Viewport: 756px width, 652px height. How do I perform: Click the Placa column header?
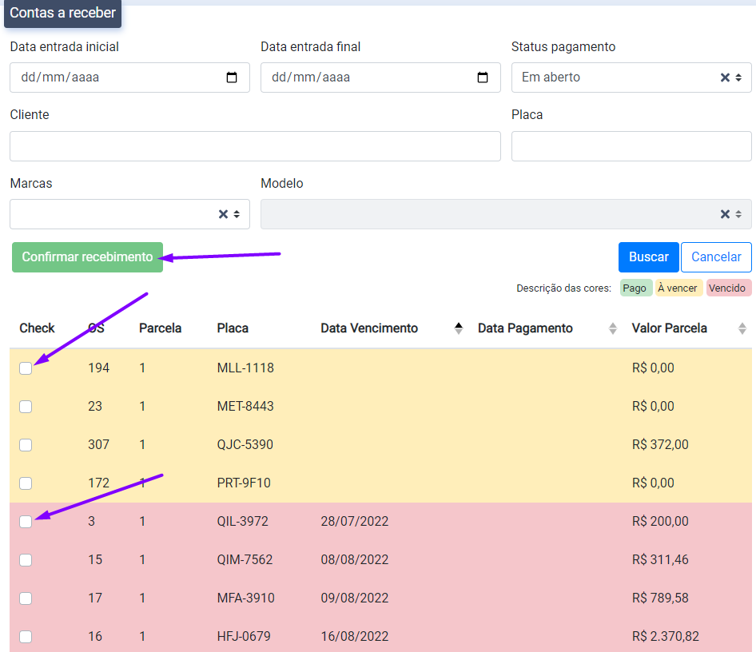[233, 328]
